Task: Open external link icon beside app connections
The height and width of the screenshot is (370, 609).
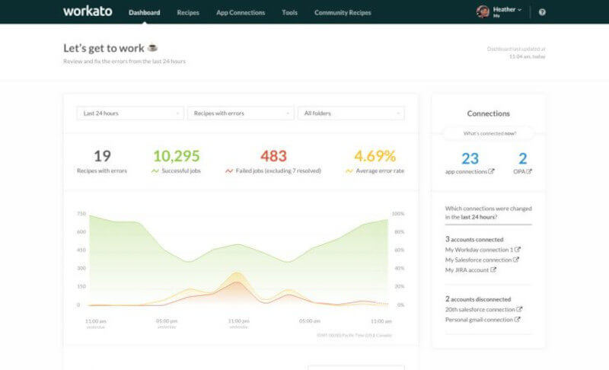Action: click(x=491, y=171)
